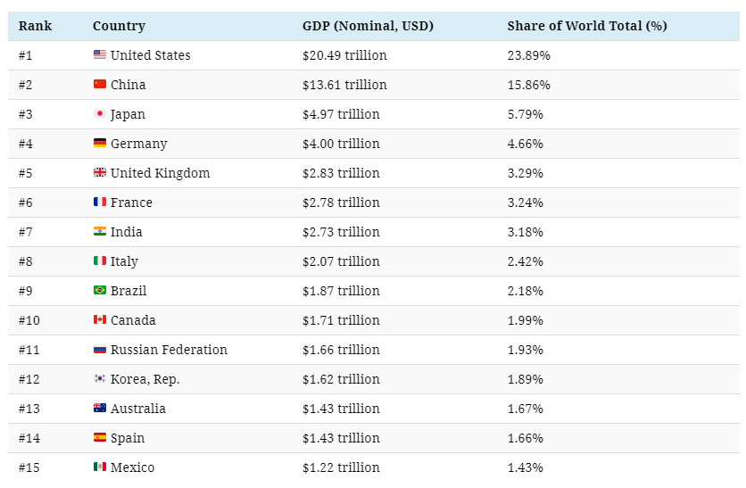The height and width of the screenshot is (488, 746).
Task: Click the United States flag icon
Action: pyautogui.click(x=100, y=55)
